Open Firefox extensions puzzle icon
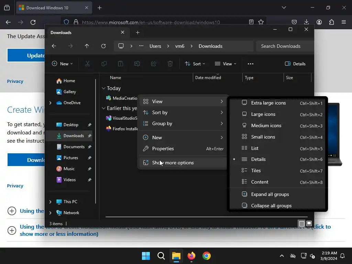 pyautogui.click(x=332, y=22)
